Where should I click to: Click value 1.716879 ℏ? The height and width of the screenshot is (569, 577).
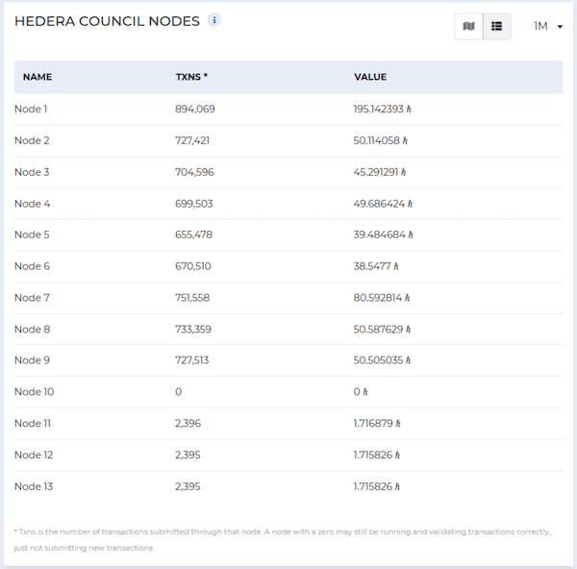[x=377, y=424]
